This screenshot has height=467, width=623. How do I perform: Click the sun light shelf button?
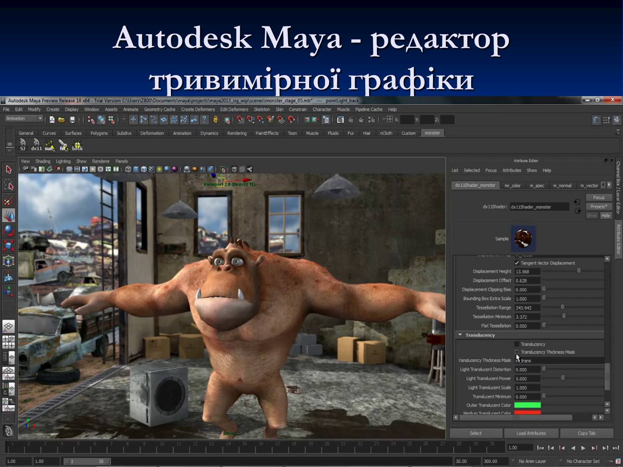pyautogui.click(x=49, y=145)
